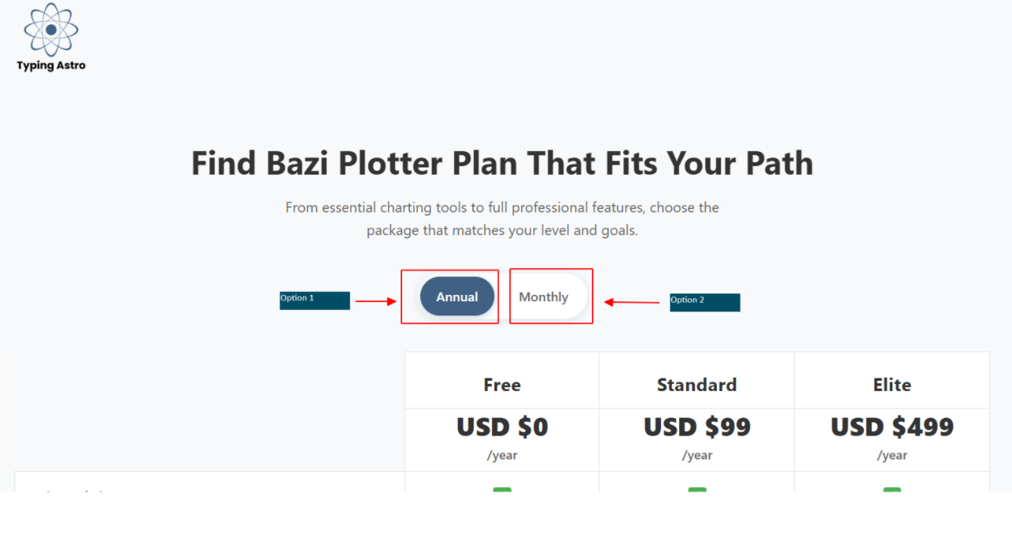
Task: Click the USD $0 price
Action: point(502,427)
